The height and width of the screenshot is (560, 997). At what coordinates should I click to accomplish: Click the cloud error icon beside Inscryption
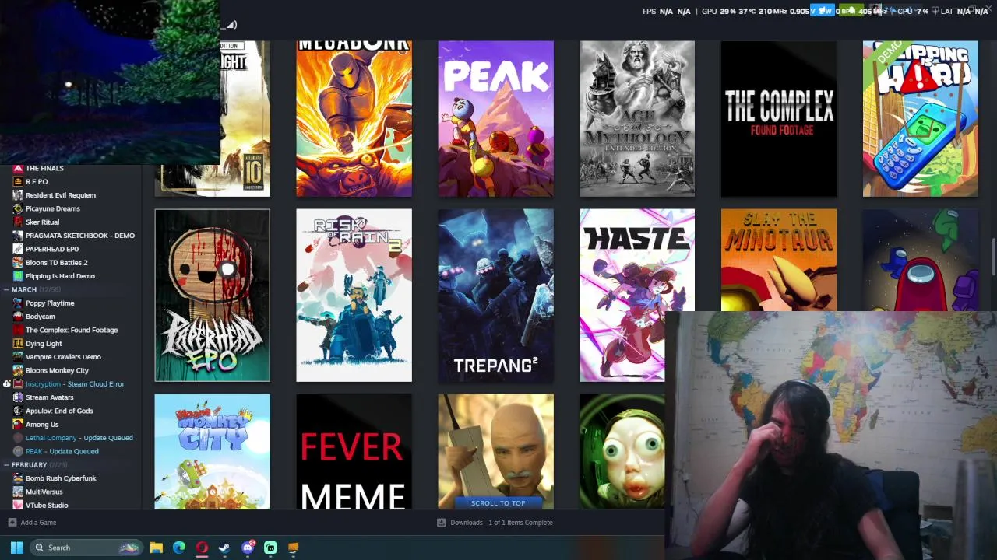click(6, 384)
